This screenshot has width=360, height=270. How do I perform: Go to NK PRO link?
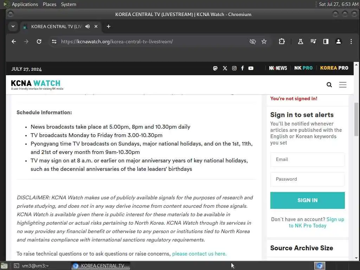303,68
